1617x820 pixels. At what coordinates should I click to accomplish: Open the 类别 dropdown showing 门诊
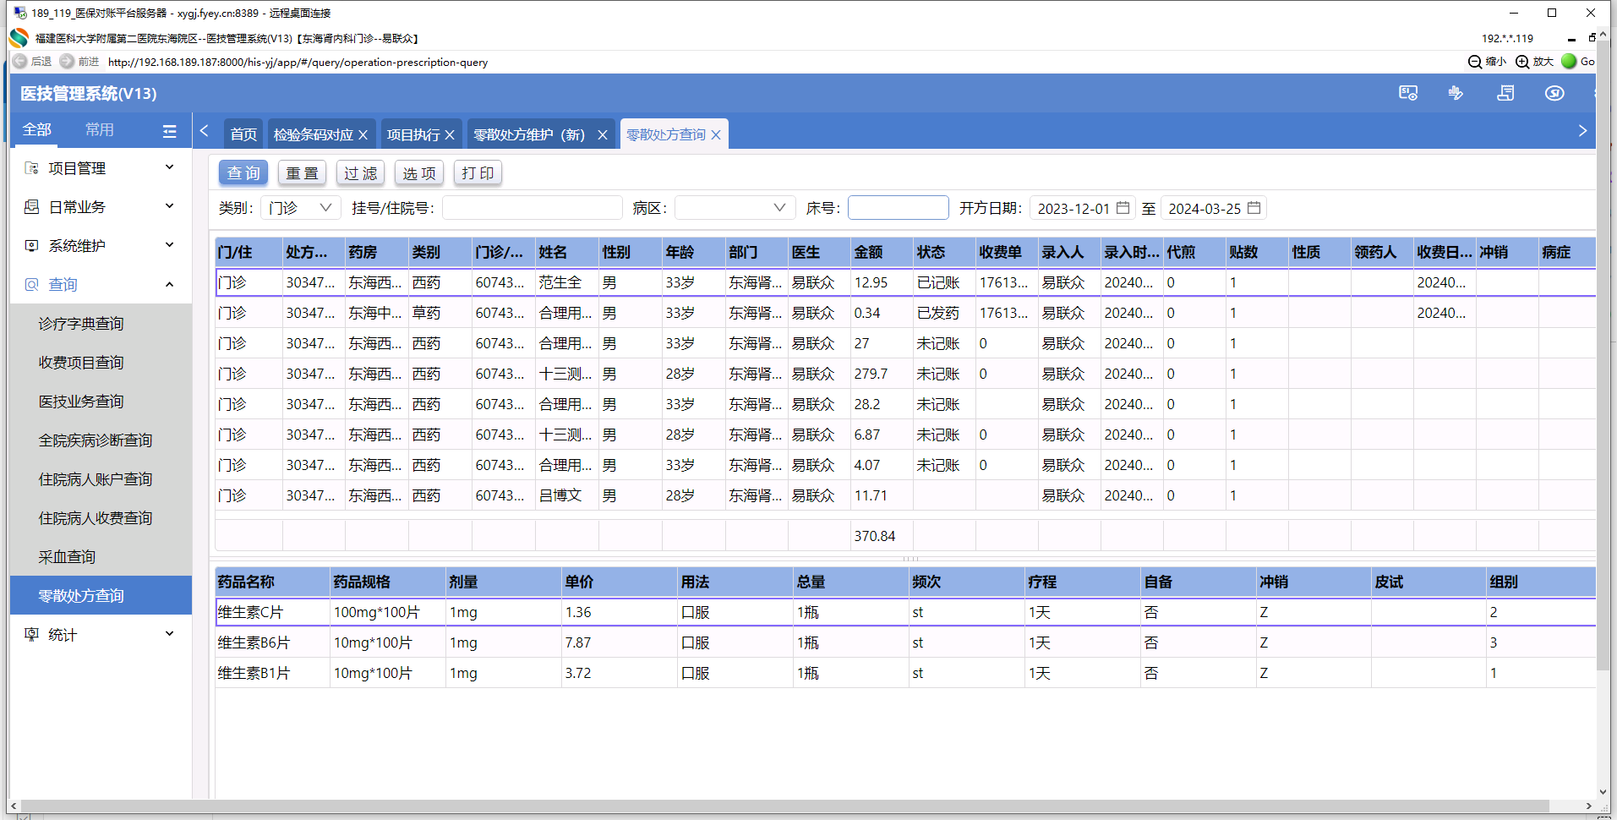coord(300,208)
